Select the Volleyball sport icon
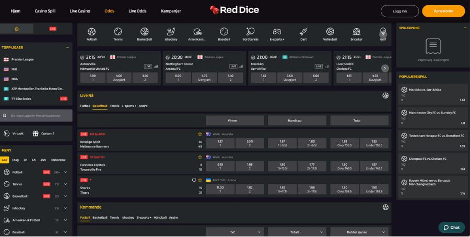The image size is (470, 237). 330,31
